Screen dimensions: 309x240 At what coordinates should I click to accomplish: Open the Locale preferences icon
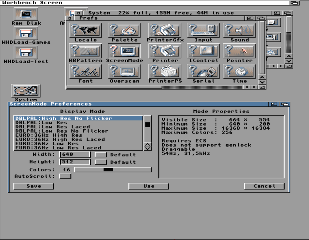point(85,30)
